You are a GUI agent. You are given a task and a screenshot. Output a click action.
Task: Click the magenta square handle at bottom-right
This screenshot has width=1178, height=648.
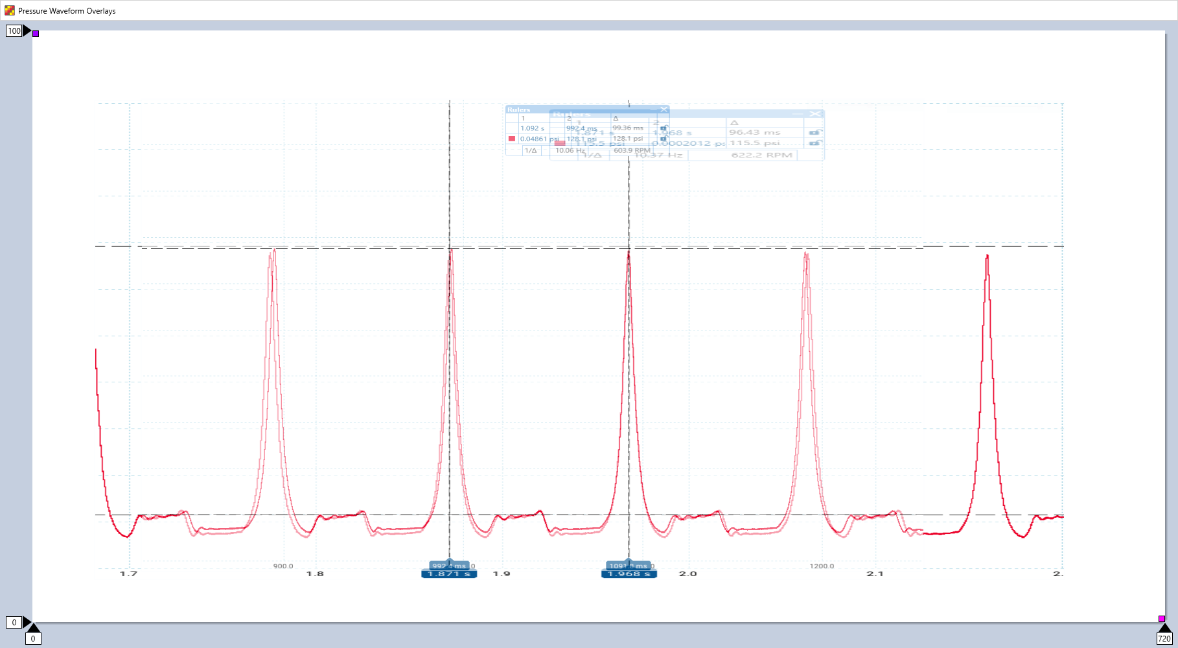pyautogui.click(x=1162, y=619)
